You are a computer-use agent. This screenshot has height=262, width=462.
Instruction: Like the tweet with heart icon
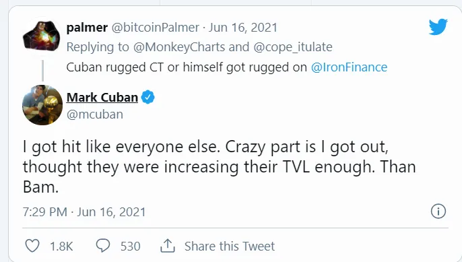tap(32, 246)
